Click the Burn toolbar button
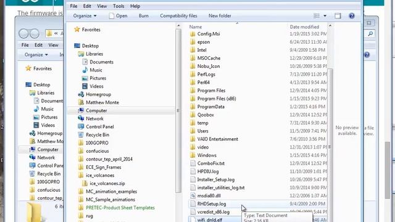 pos(144,15)
